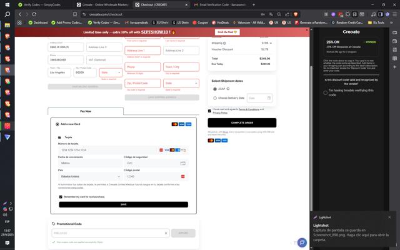Open Terms & Conditions link
Screen dimensions: 400x250
249,109
